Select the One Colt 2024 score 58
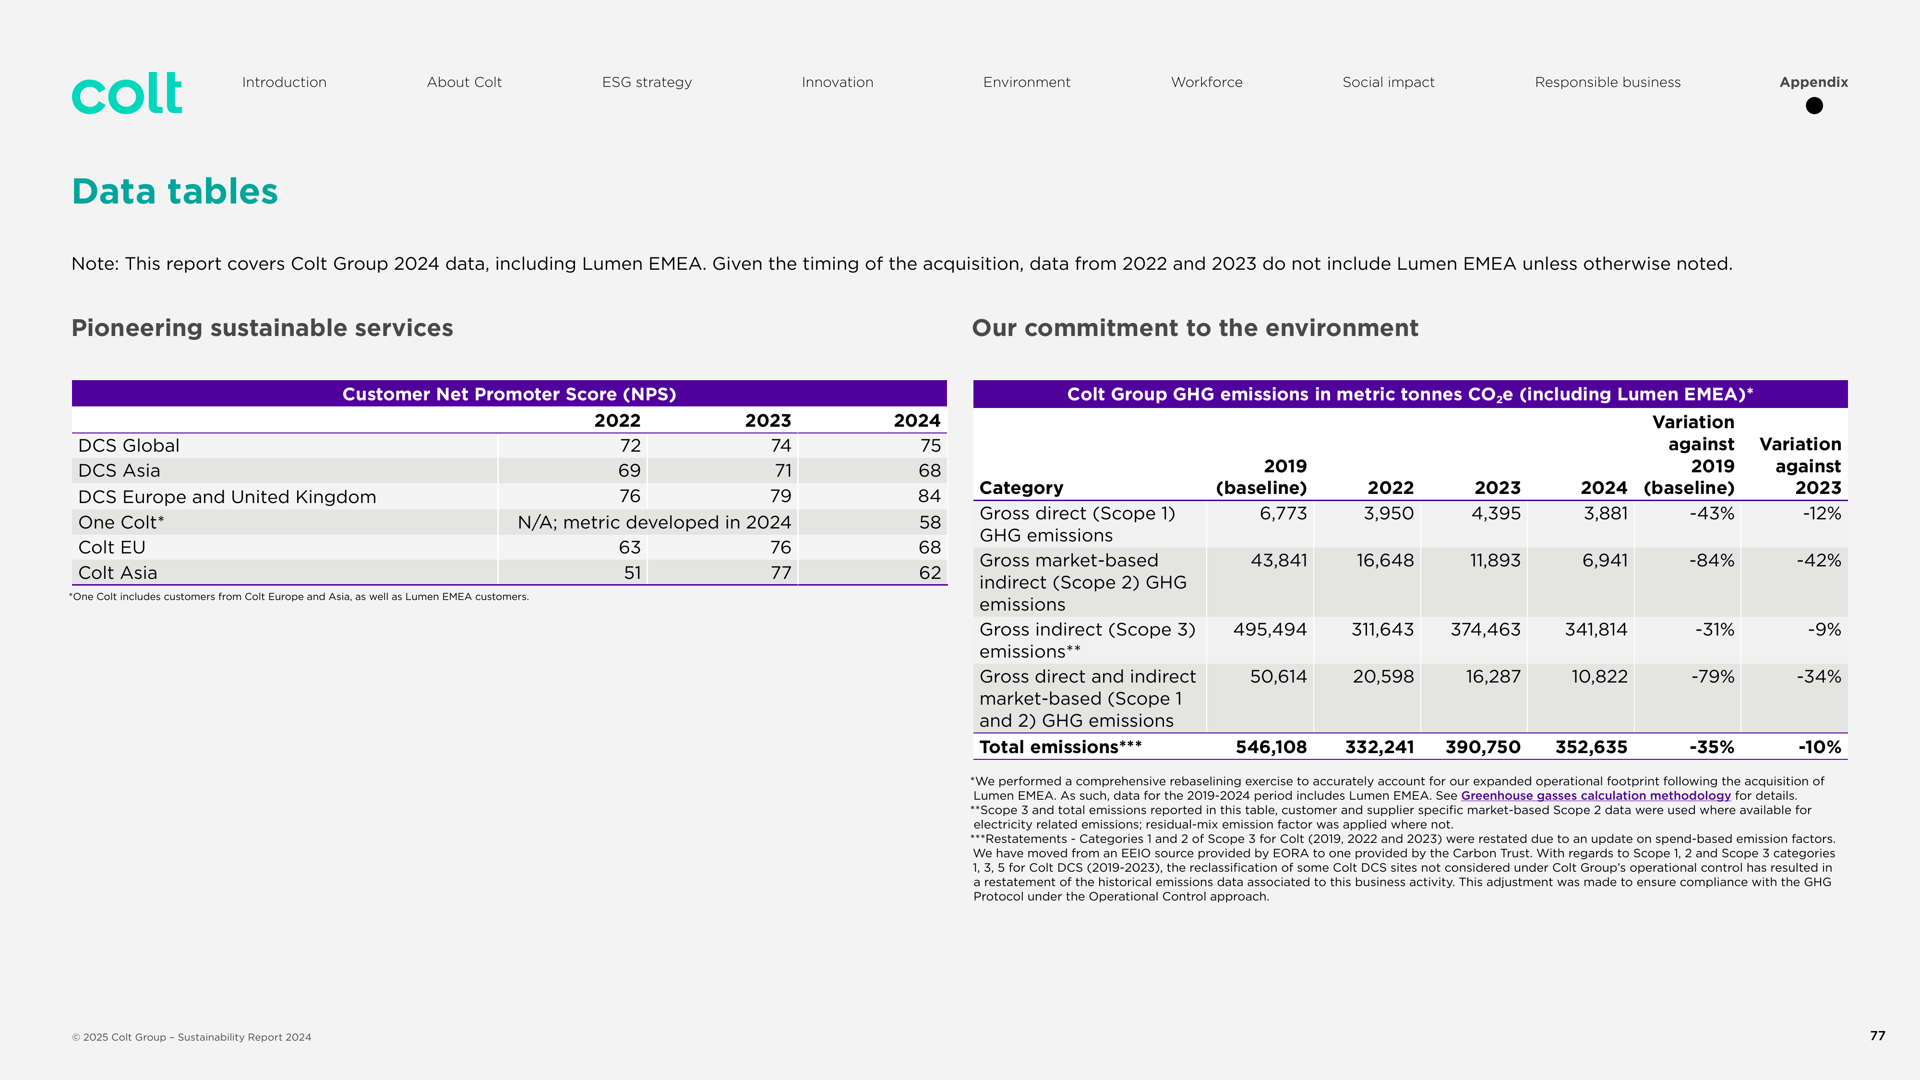The height and width of the screenshot is (1080, 1920). 929,523
